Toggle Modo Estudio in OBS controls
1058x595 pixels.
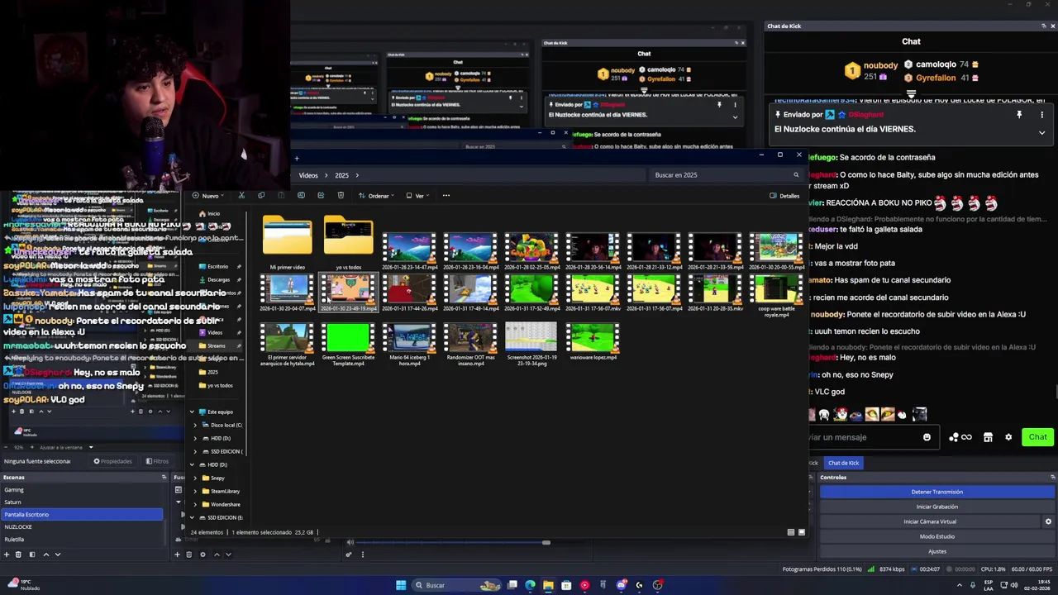936,536
